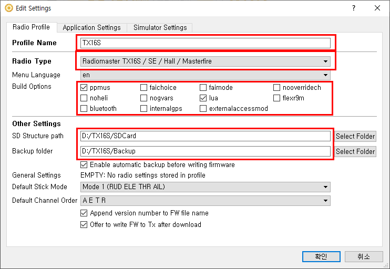
Task: Open the Default Channel Order dropdown
Action: pyautogui.click(x=206, y=201)
